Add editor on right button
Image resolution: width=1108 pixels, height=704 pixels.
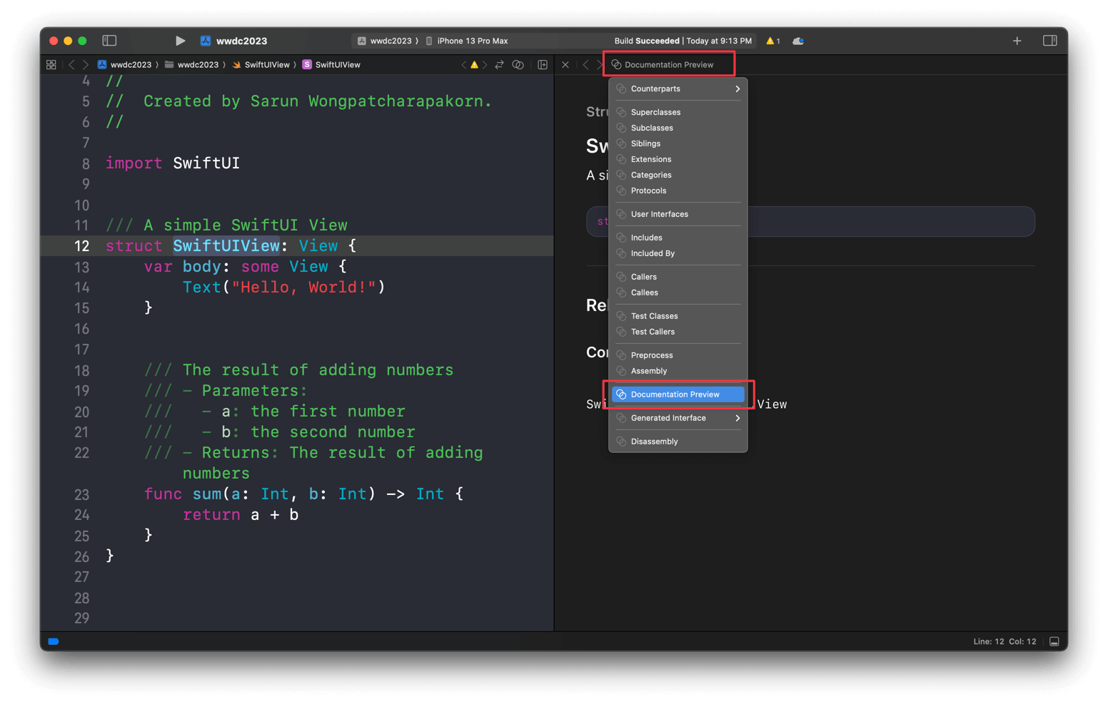543,64
